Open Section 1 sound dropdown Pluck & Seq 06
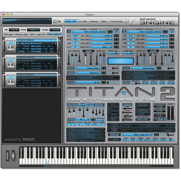Viewport: 181px width, 181px height. [x=89, y=32]
